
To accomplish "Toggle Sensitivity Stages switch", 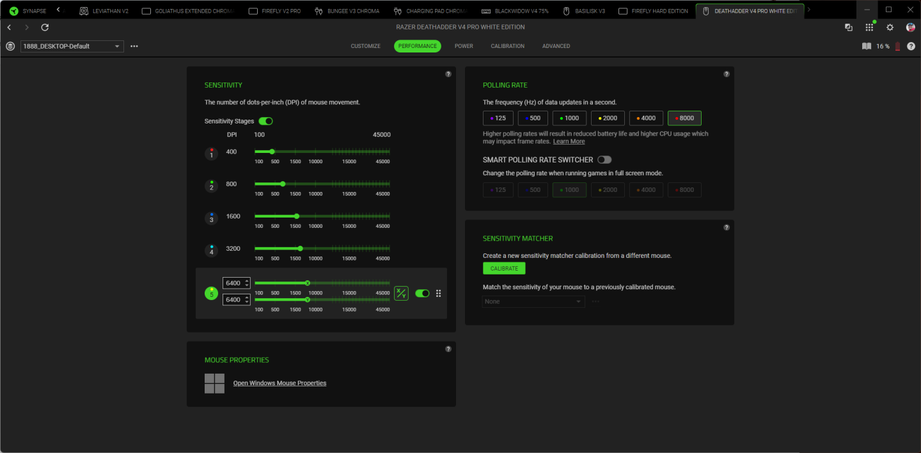I will coord(265,121).
